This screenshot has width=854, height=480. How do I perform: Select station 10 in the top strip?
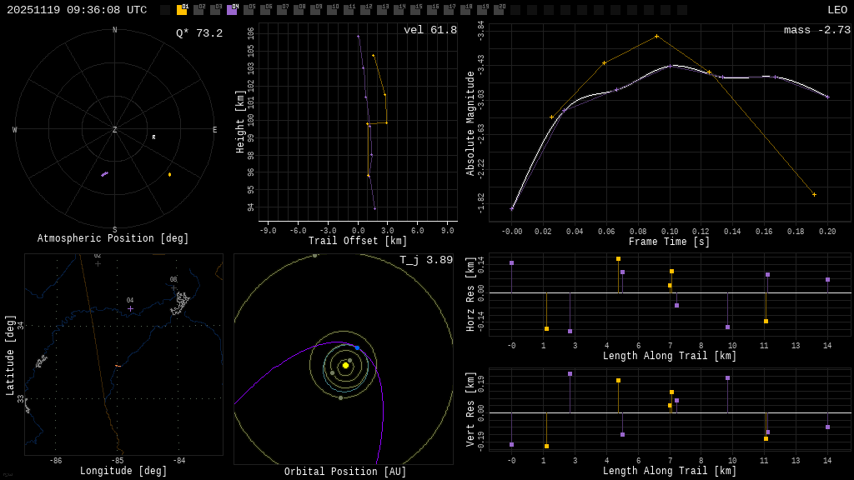click(332, 10)
